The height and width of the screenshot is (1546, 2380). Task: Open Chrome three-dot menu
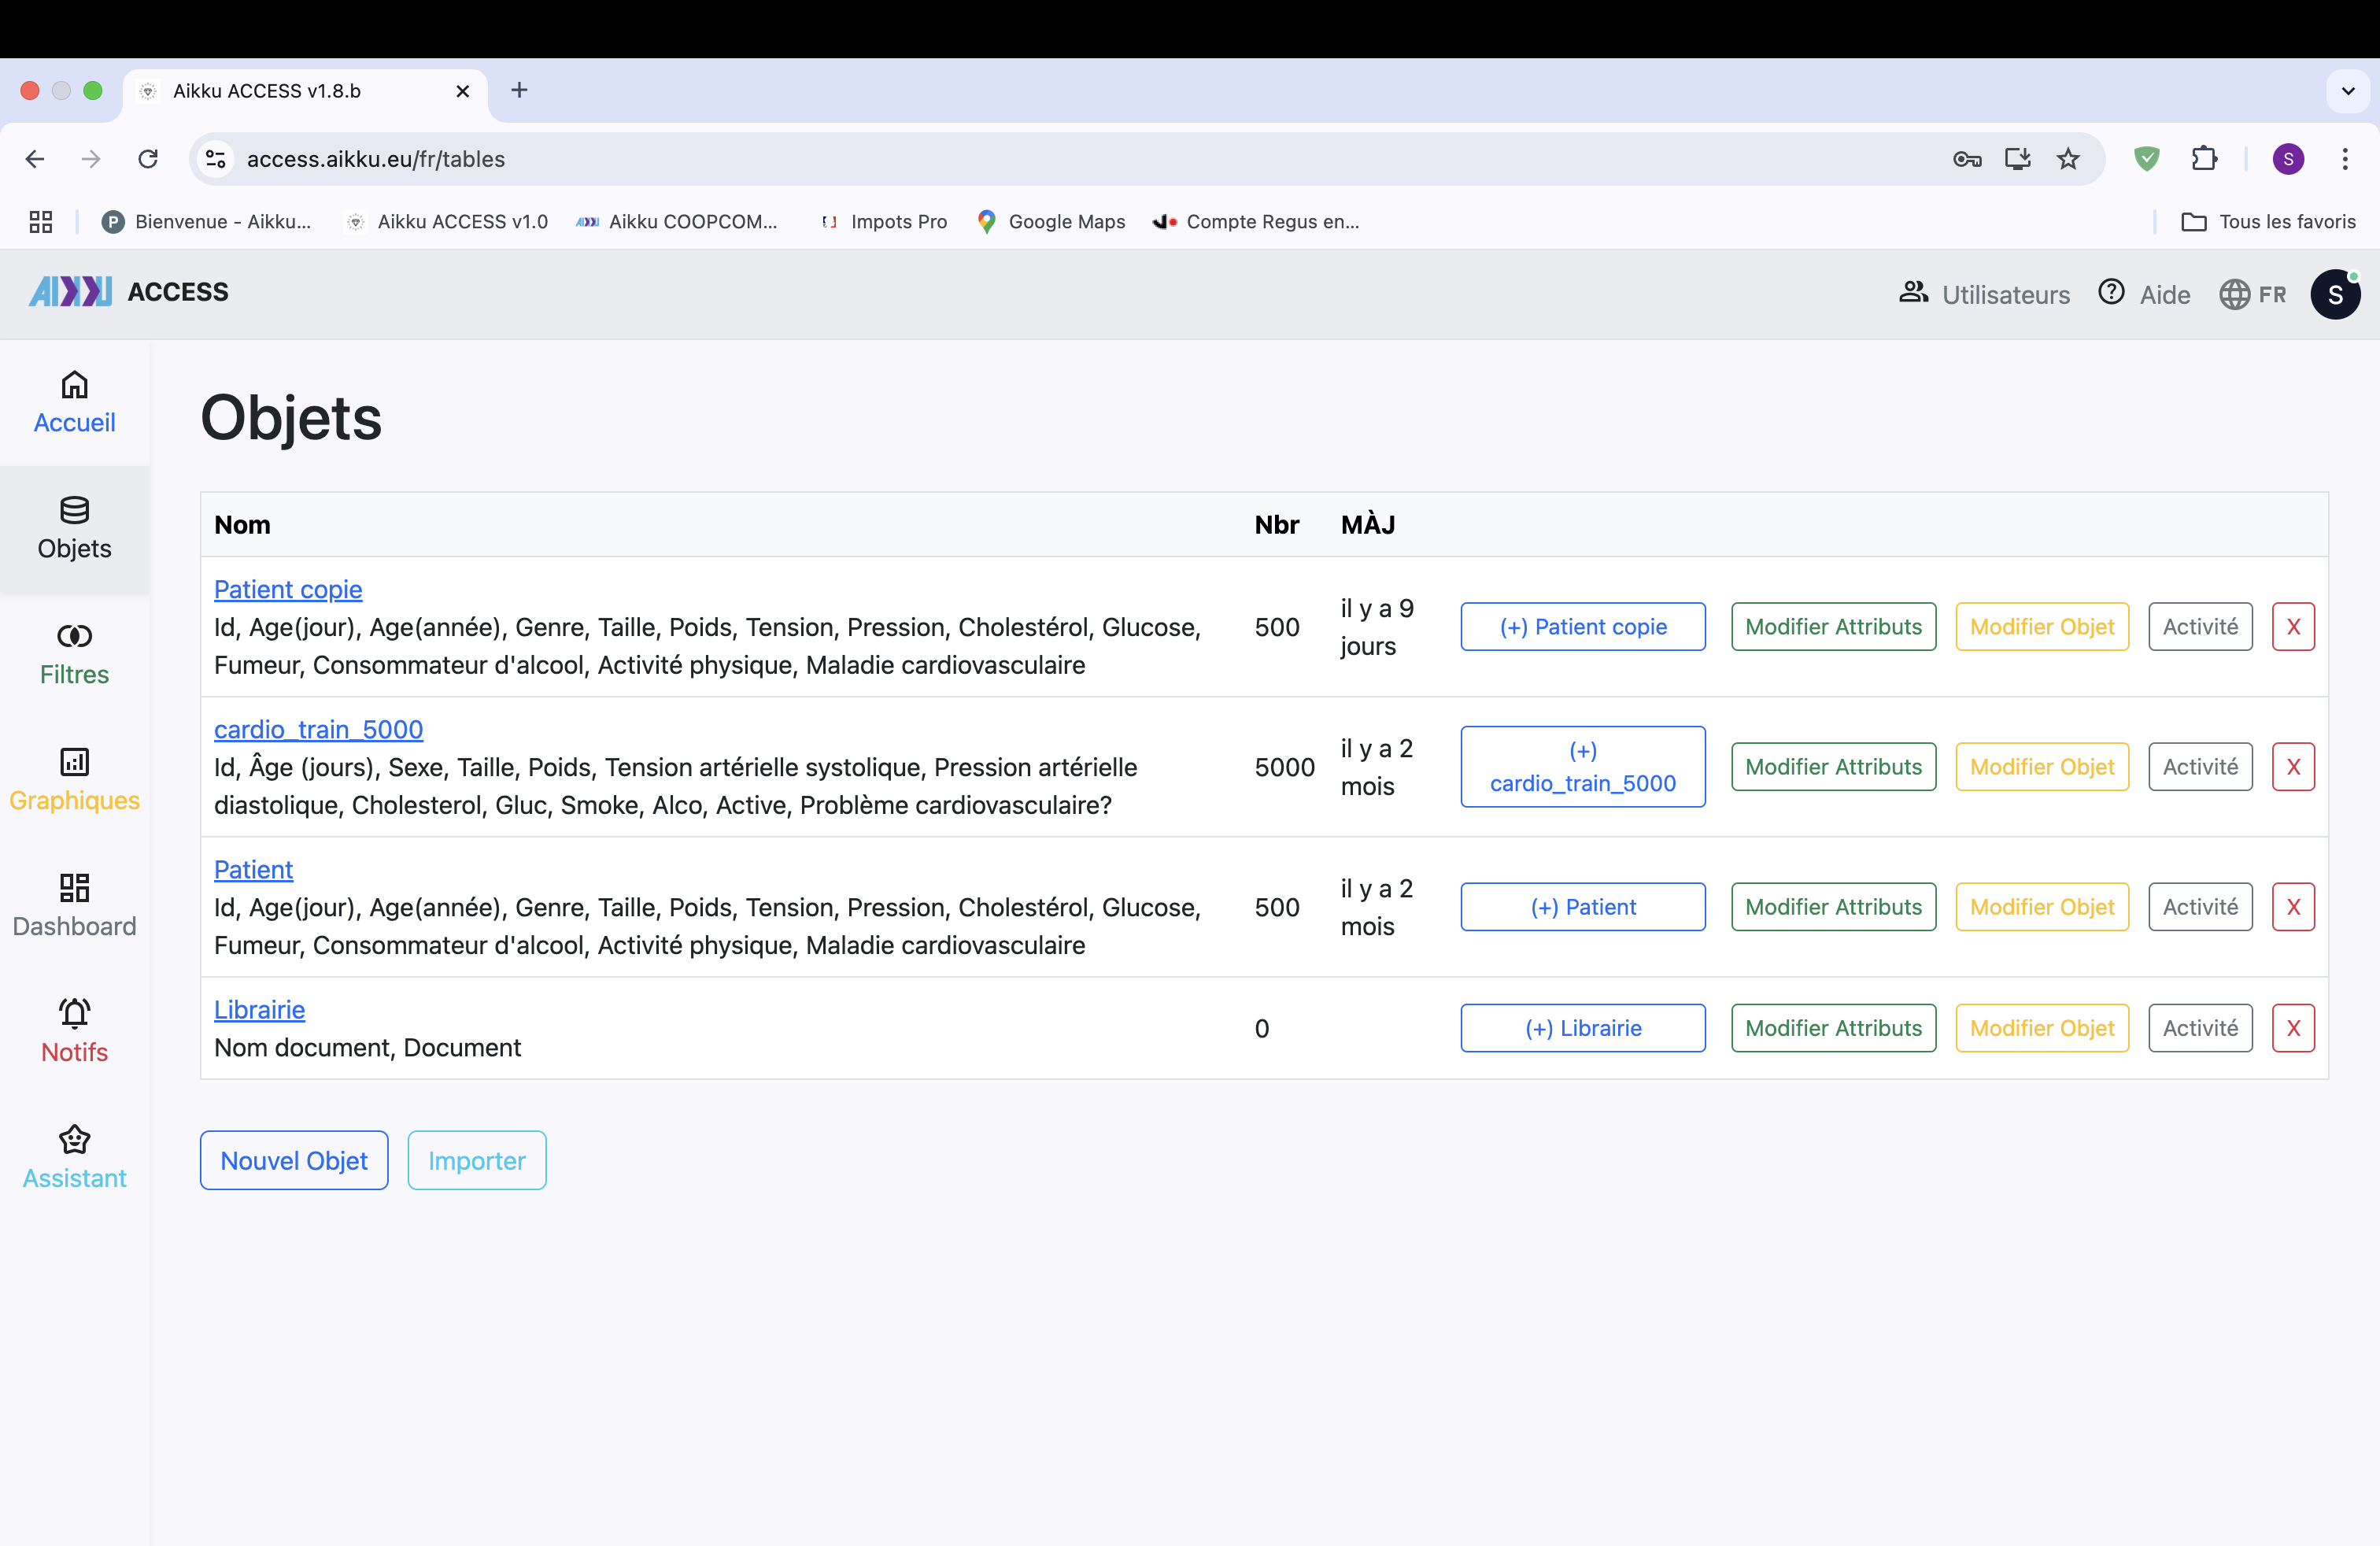(x=2345, y=159)
